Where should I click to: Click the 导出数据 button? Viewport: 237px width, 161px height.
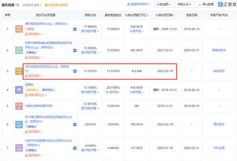tap(205, 5)
